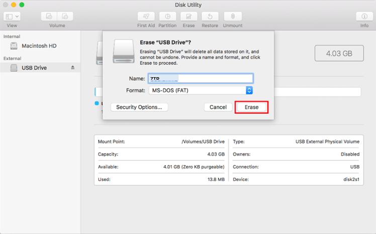Click the Erase "USB Drive"? heading
Viewport: 376px width, 234px height.
coord(165,42)
